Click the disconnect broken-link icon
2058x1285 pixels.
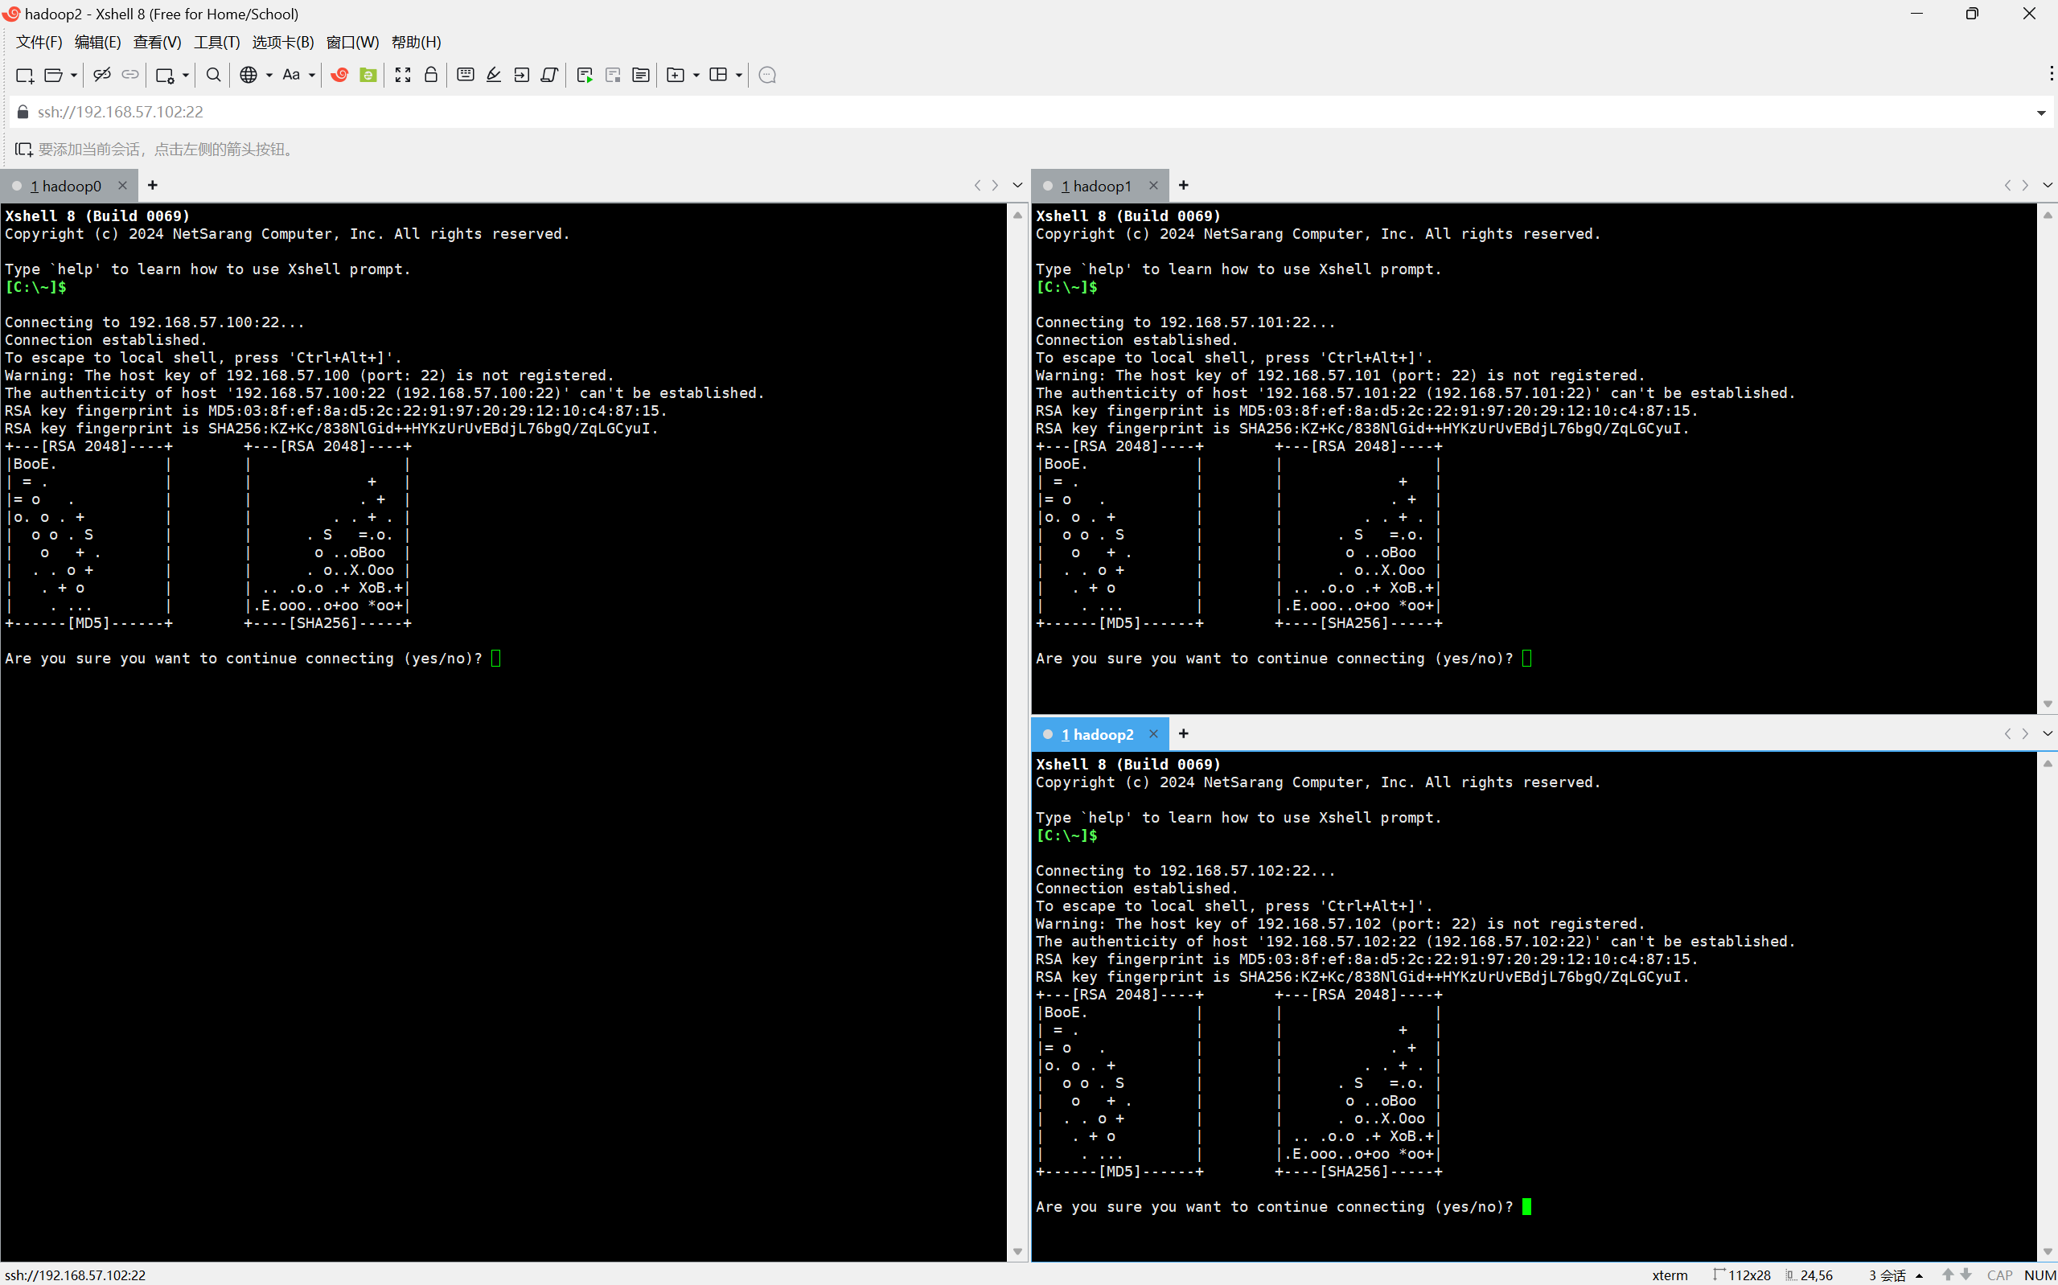click(102, 75)
